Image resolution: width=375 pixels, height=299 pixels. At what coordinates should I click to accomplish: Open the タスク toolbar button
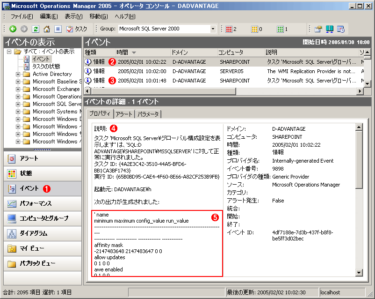pyautogui.click(x=77, y=29)
